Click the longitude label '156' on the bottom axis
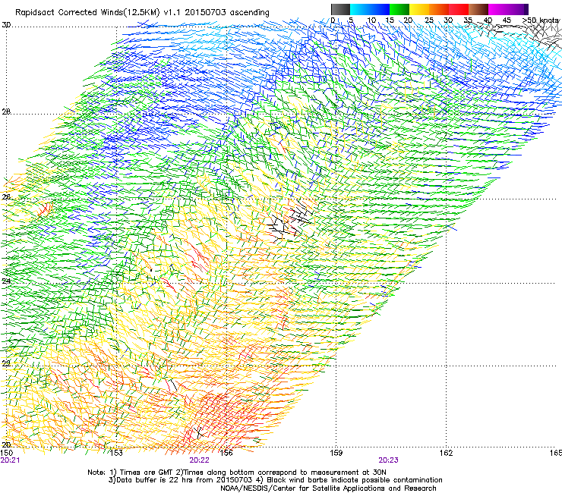This screenshot has width=562, height=493. 226,453
